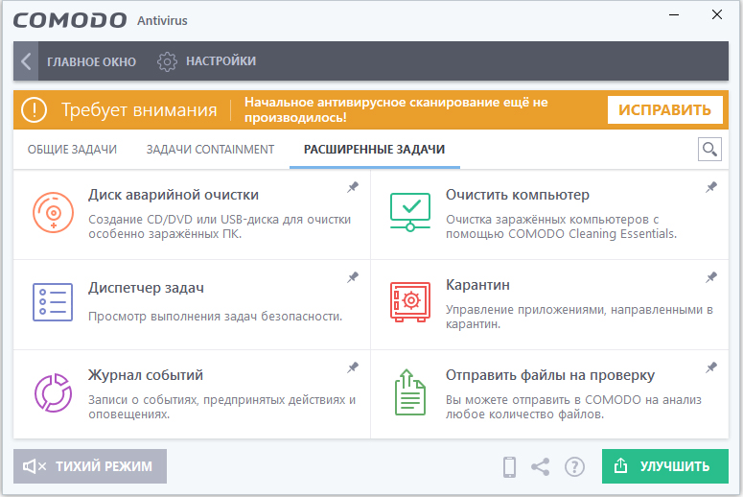
Task: Click text 'Начальное антивирусное сканирование ещё не производилось!'
Action: [396, 110]
